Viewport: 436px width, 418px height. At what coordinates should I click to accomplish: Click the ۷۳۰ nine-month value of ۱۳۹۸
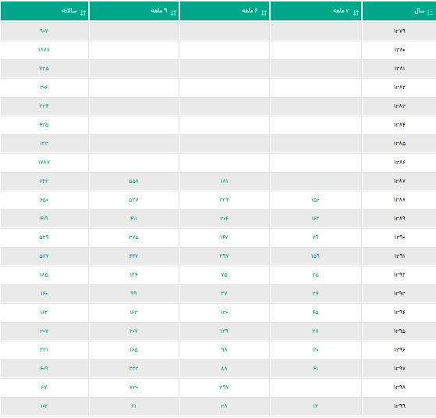point(133,388)
